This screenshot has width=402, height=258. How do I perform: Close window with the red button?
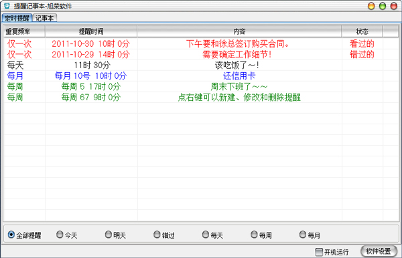click(394, 6)
